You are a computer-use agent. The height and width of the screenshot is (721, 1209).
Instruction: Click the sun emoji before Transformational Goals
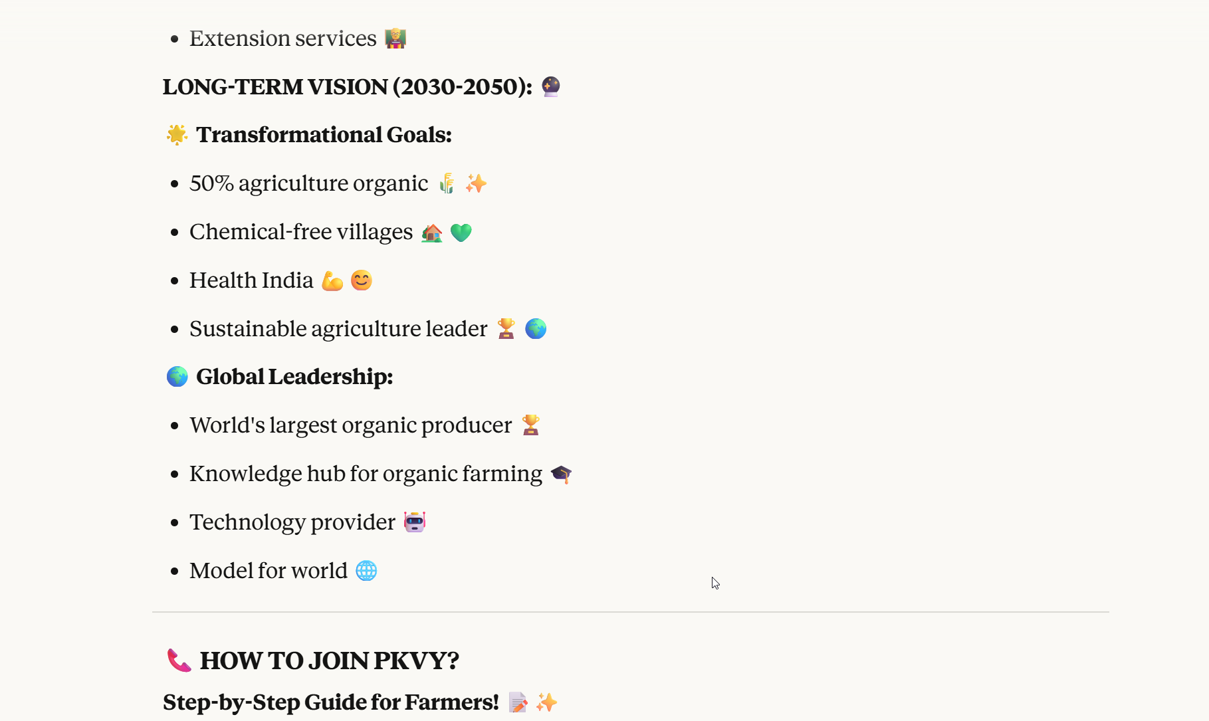coord(177,134)
